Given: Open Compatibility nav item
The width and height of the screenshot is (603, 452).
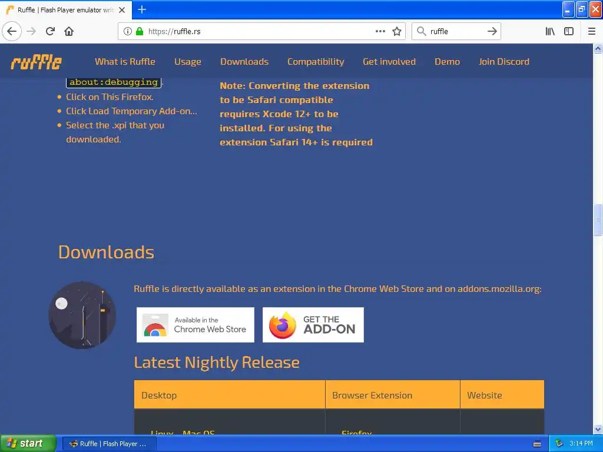Looking at the screenshot, I should (316, 61).
